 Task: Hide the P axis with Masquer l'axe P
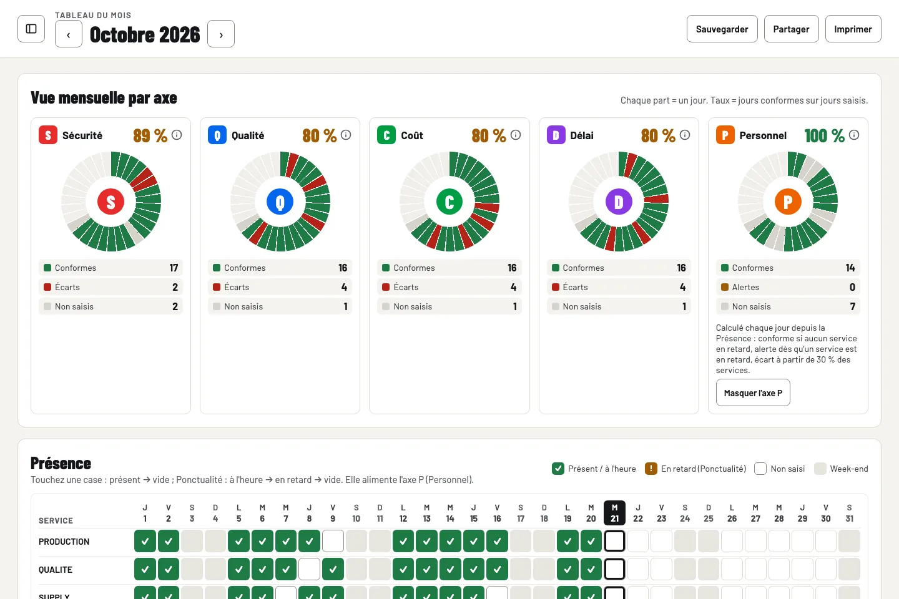coord(753,392)
